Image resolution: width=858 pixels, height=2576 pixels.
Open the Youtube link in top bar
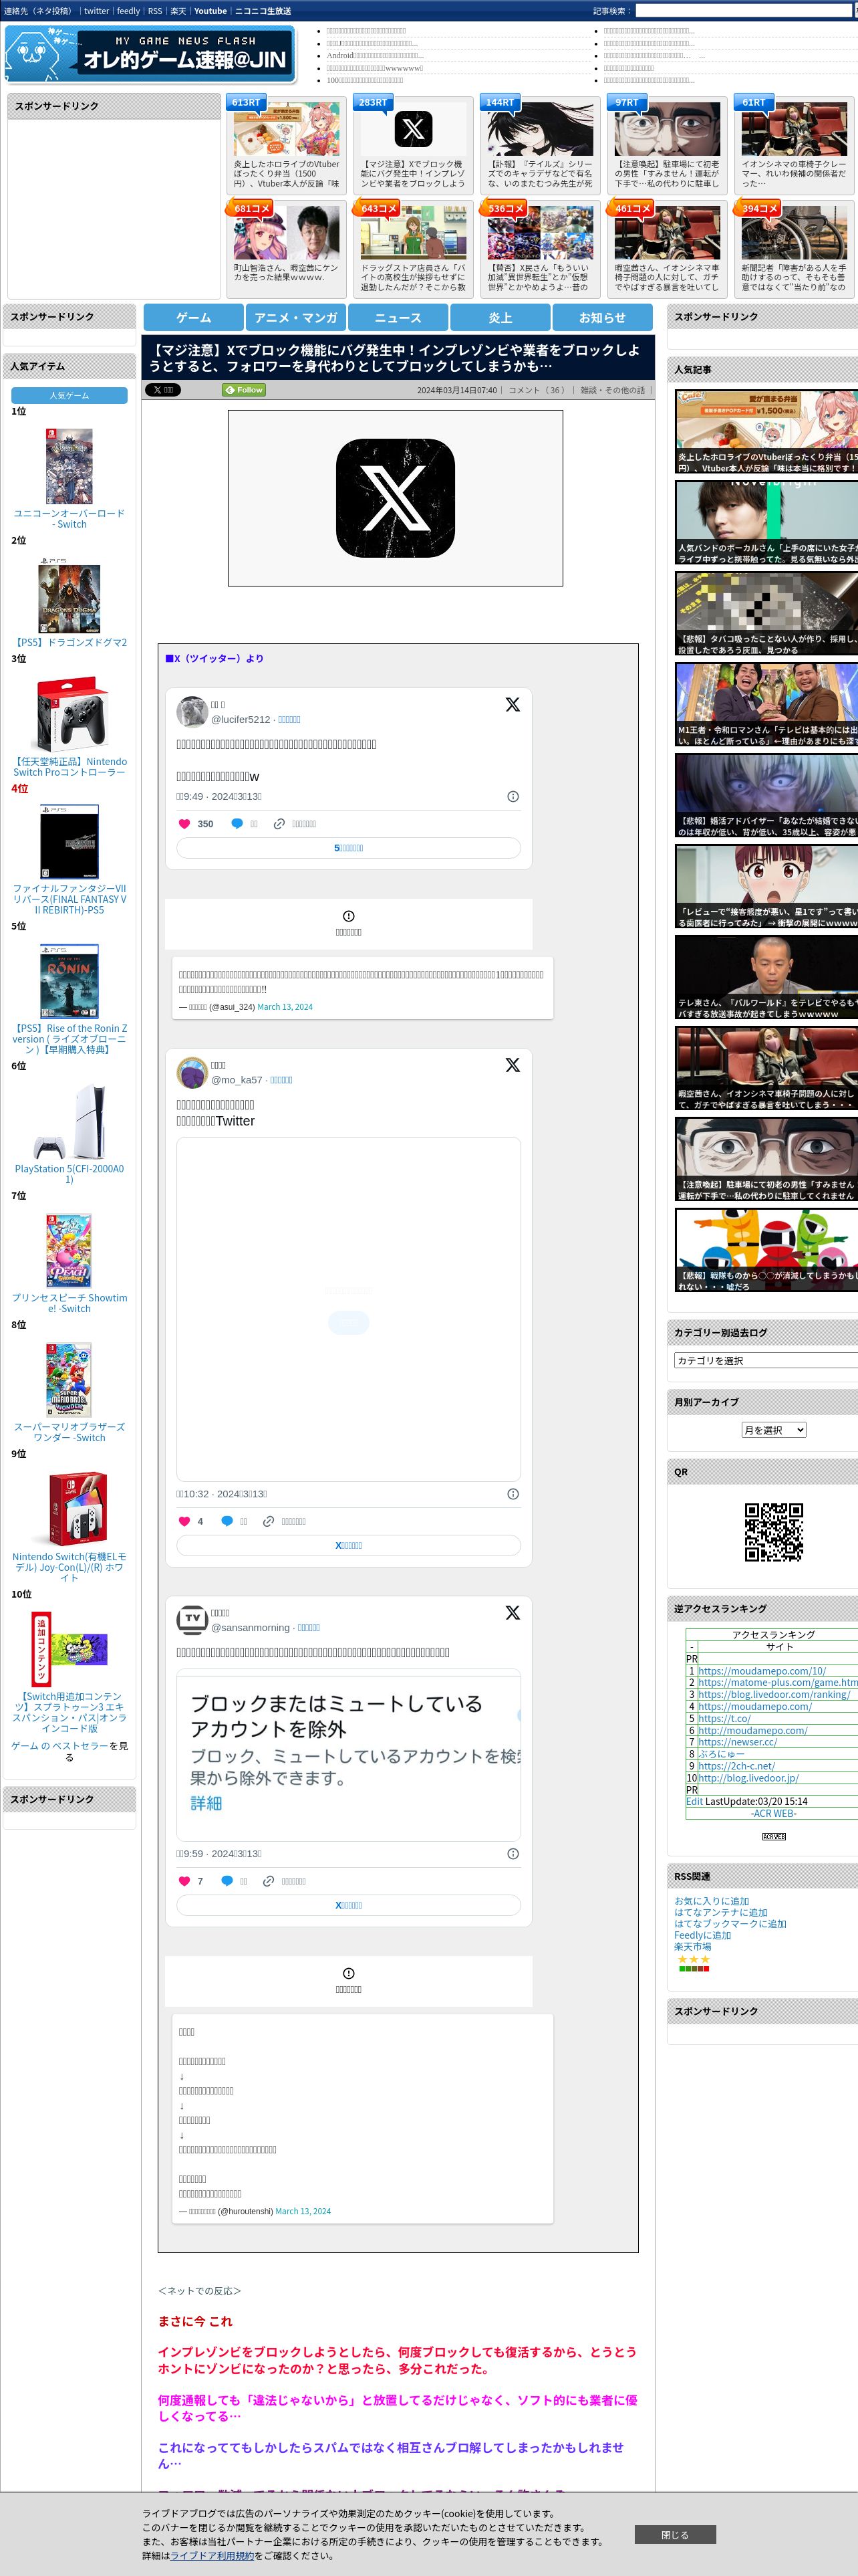[210, 11]
